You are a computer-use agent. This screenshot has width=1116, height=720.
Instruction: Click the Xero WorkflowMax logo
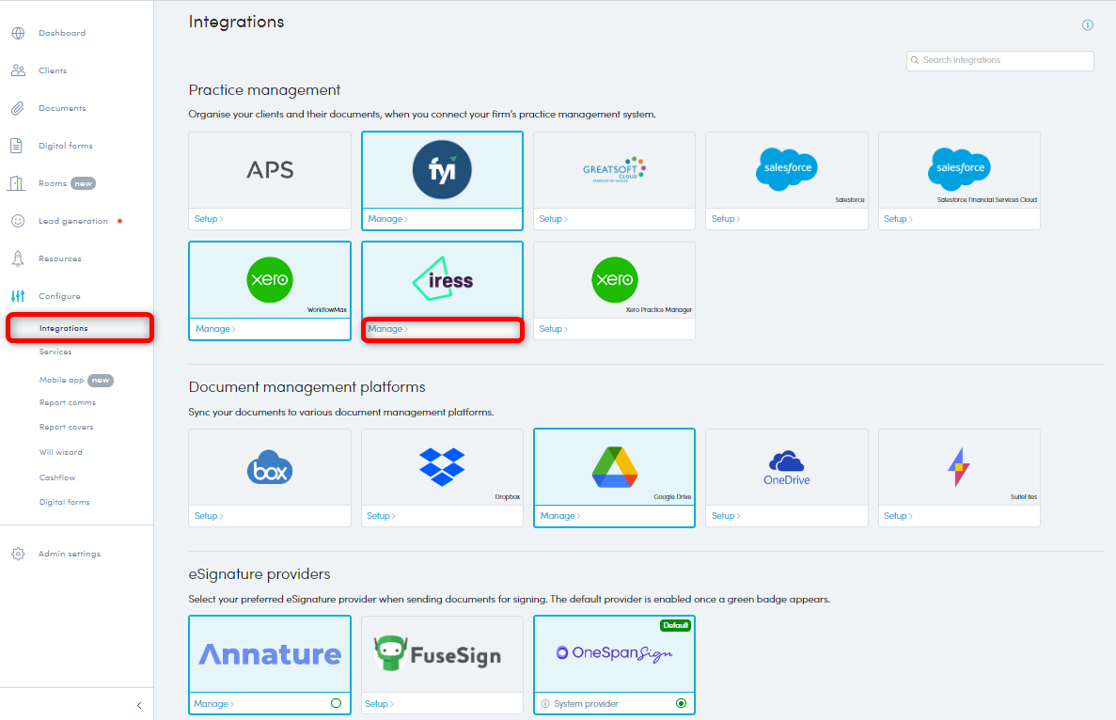pyautogui.click(x=270, y=279)
